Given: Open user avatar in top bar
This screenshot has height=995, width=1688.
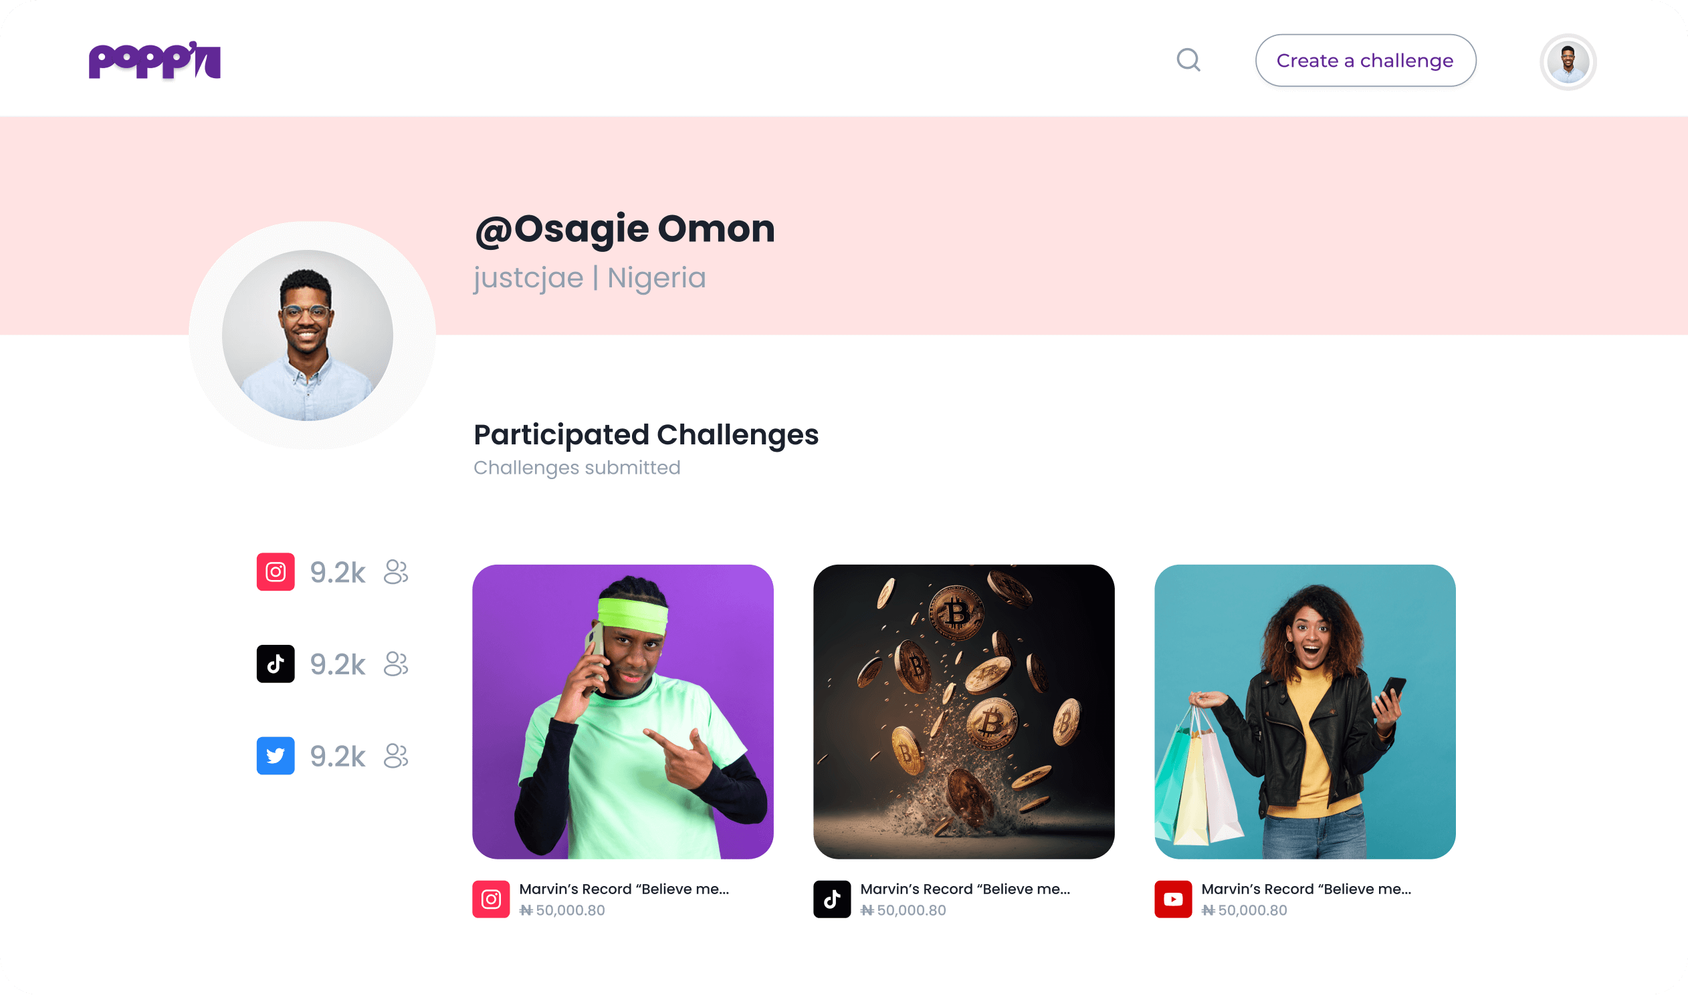Looking at the screenshot, I should (x=1568, y=61).
